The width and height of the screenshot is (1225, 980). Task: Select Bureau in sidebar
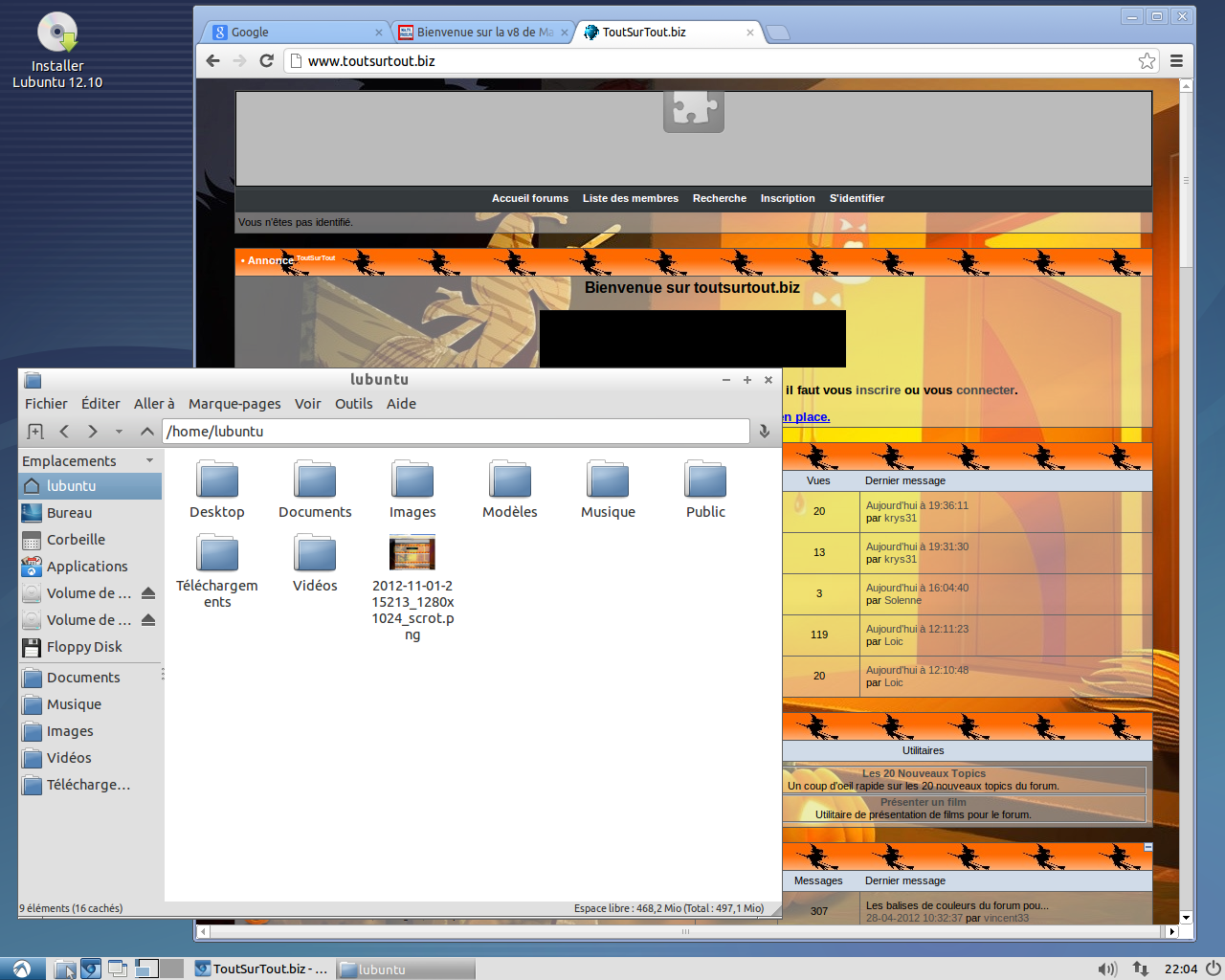coord(90,513)
